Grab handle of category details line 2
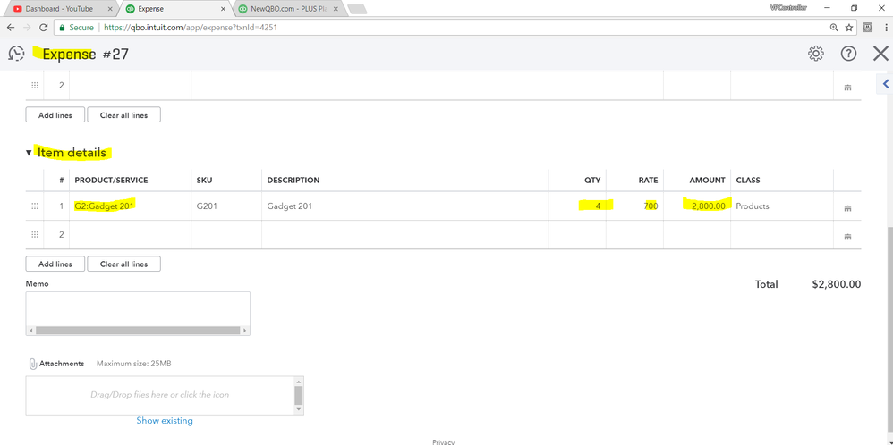 (x=35, y=86)
